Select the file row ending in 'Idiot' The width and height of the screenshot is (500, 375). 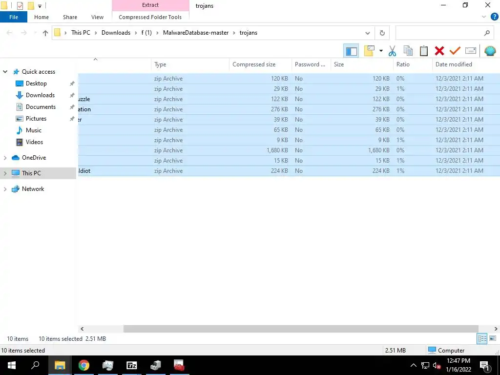point(289,171)
